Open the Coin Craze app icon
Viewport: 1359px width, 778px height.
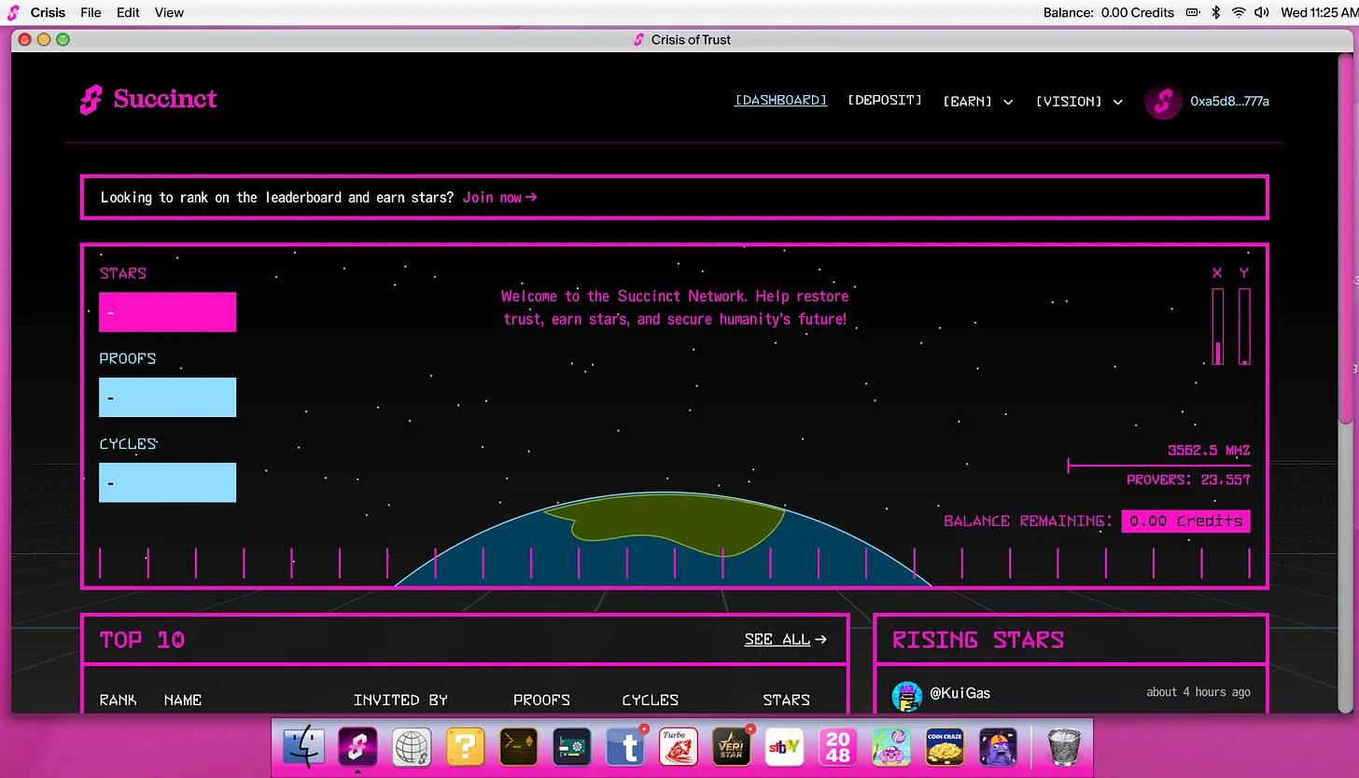[x=945, y=747]
